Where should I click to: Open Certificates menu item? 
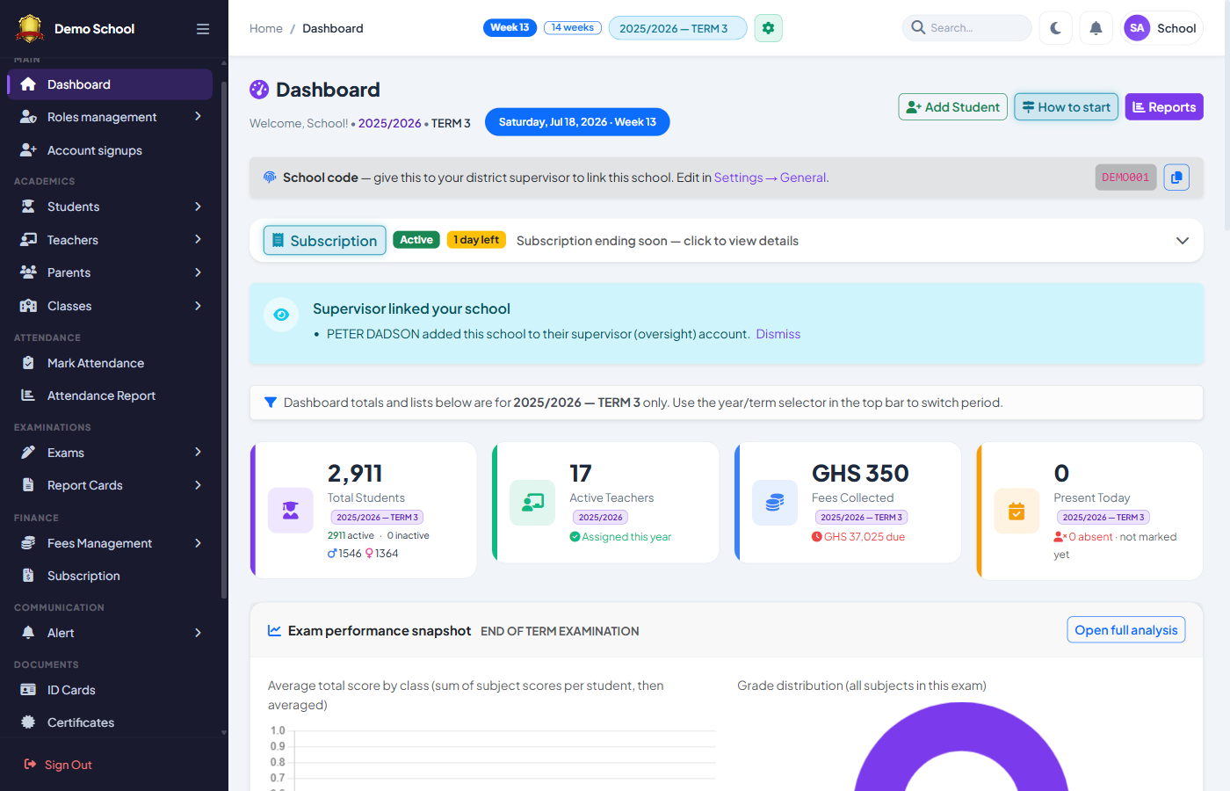click(x=110, y=722)
